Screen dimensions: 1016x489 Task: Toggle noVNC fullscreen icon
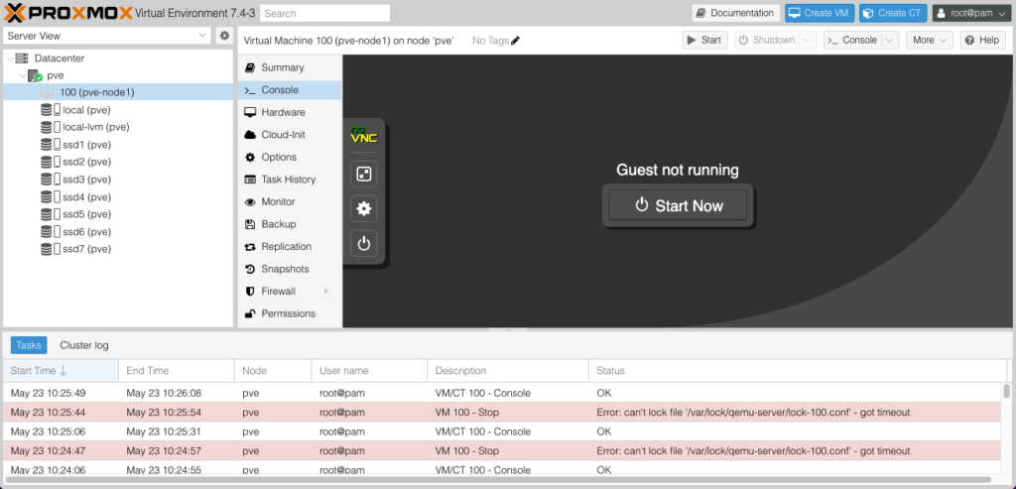coord(364,175)
